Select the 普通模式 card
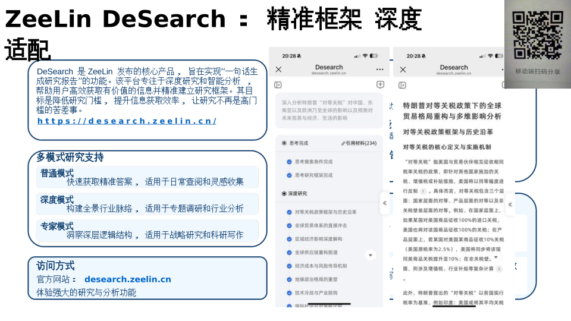Viewport: 571px width, 321px height. (x=147, y=177)
